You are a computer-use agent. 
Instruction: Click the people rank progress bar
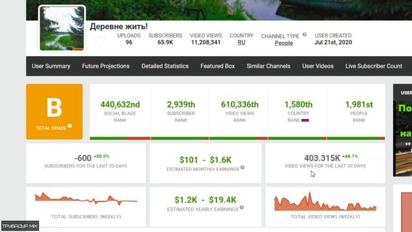tap(356, 138)
